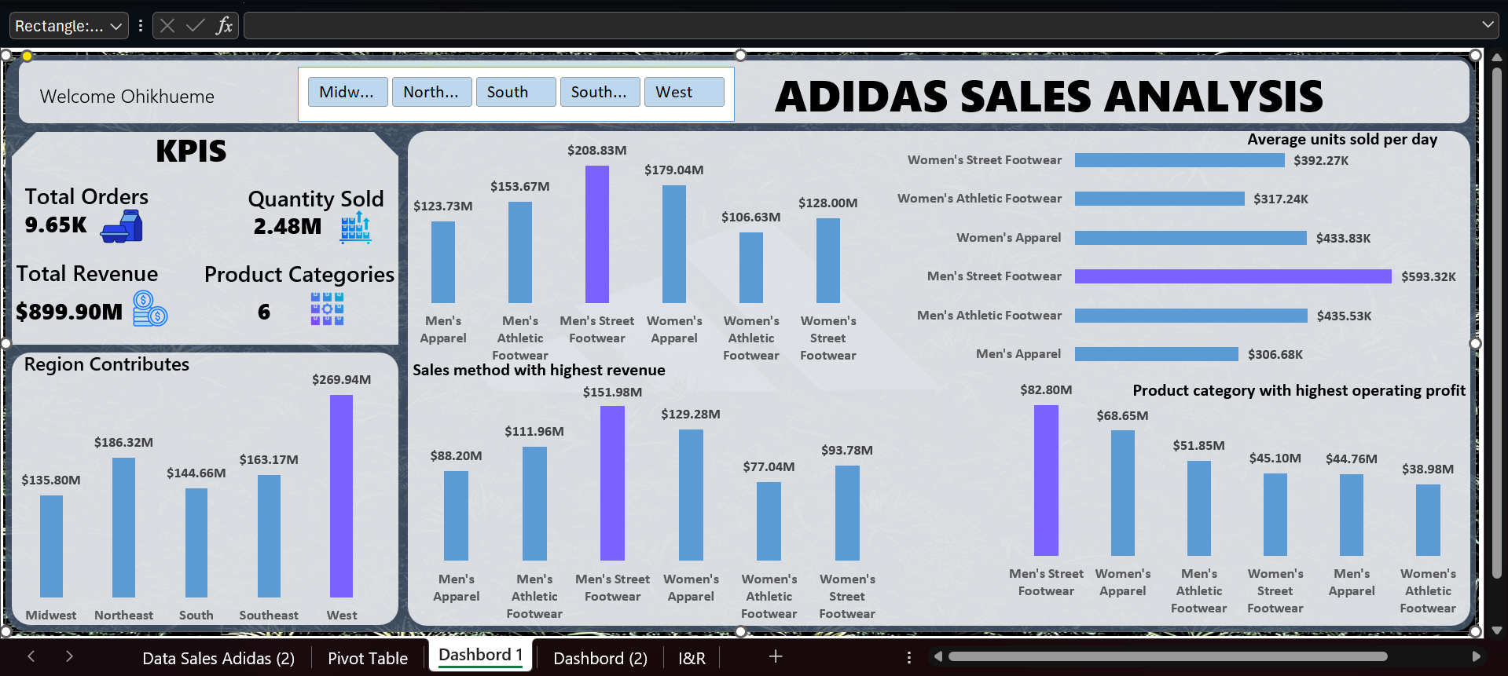
Task: Switch to Dashbord (2) sheet
Action: [x=600, y=658]
